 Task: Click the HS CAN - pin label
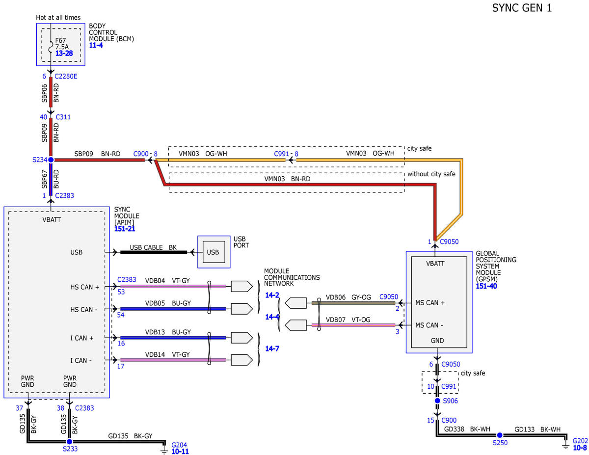(x=84, y=309)
